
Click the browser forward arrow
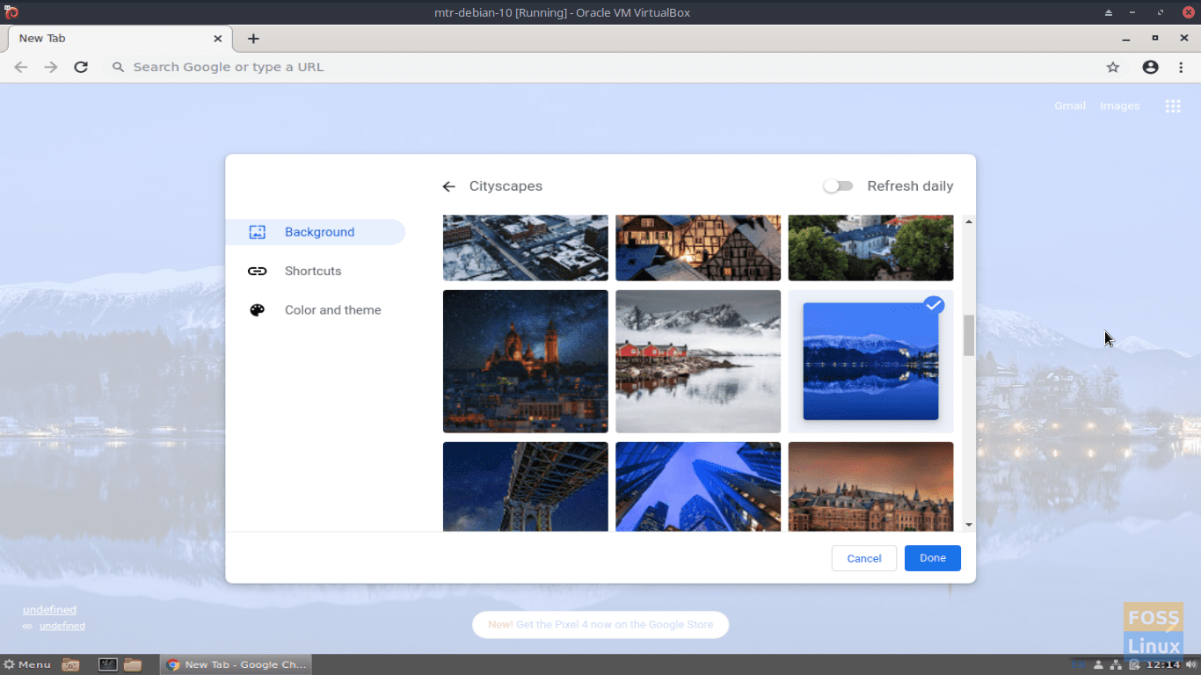pyautogui.click(x=51, y=67)
